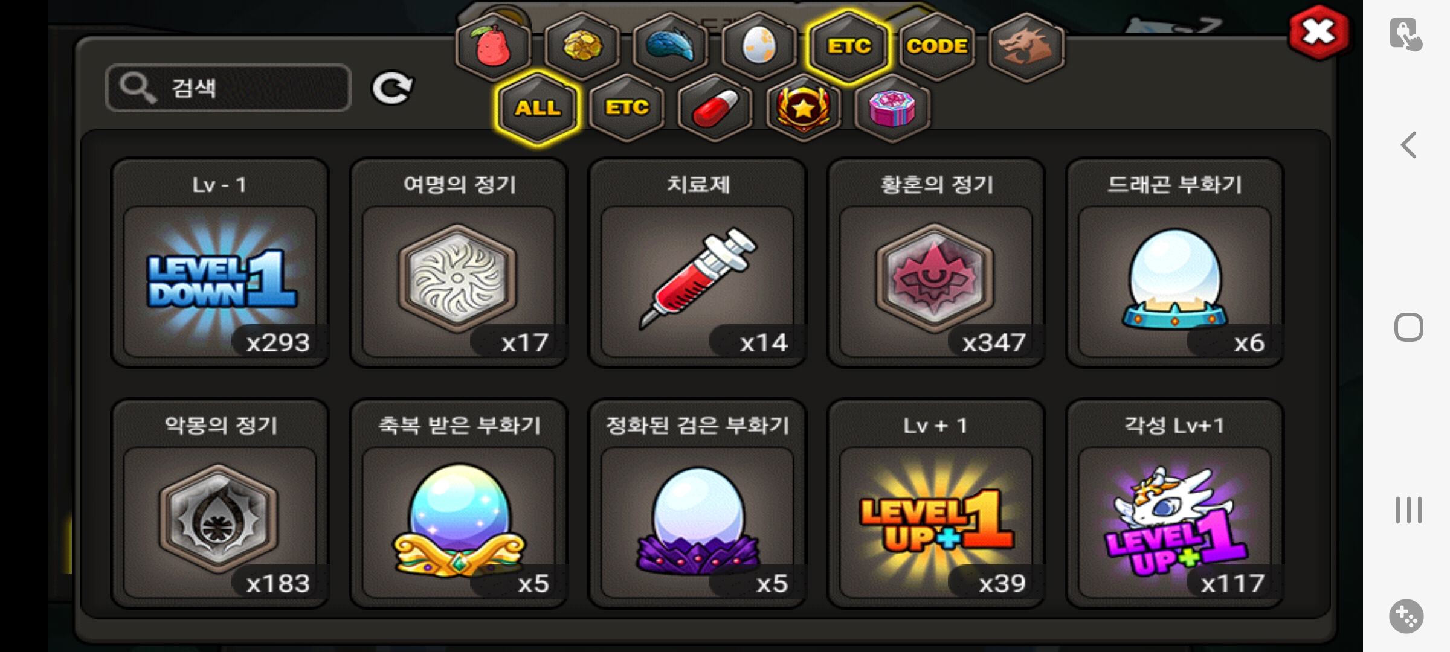This screenshot has width=1450, height=652.
Task: Open the blue dragon scale category
Action: click(671, 46)
